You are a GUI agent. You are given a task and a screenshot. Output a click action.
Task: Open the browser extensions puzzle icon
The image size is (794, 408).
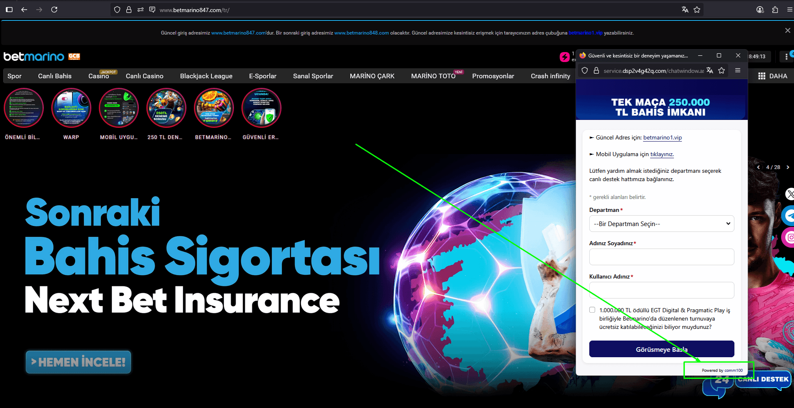775,10
